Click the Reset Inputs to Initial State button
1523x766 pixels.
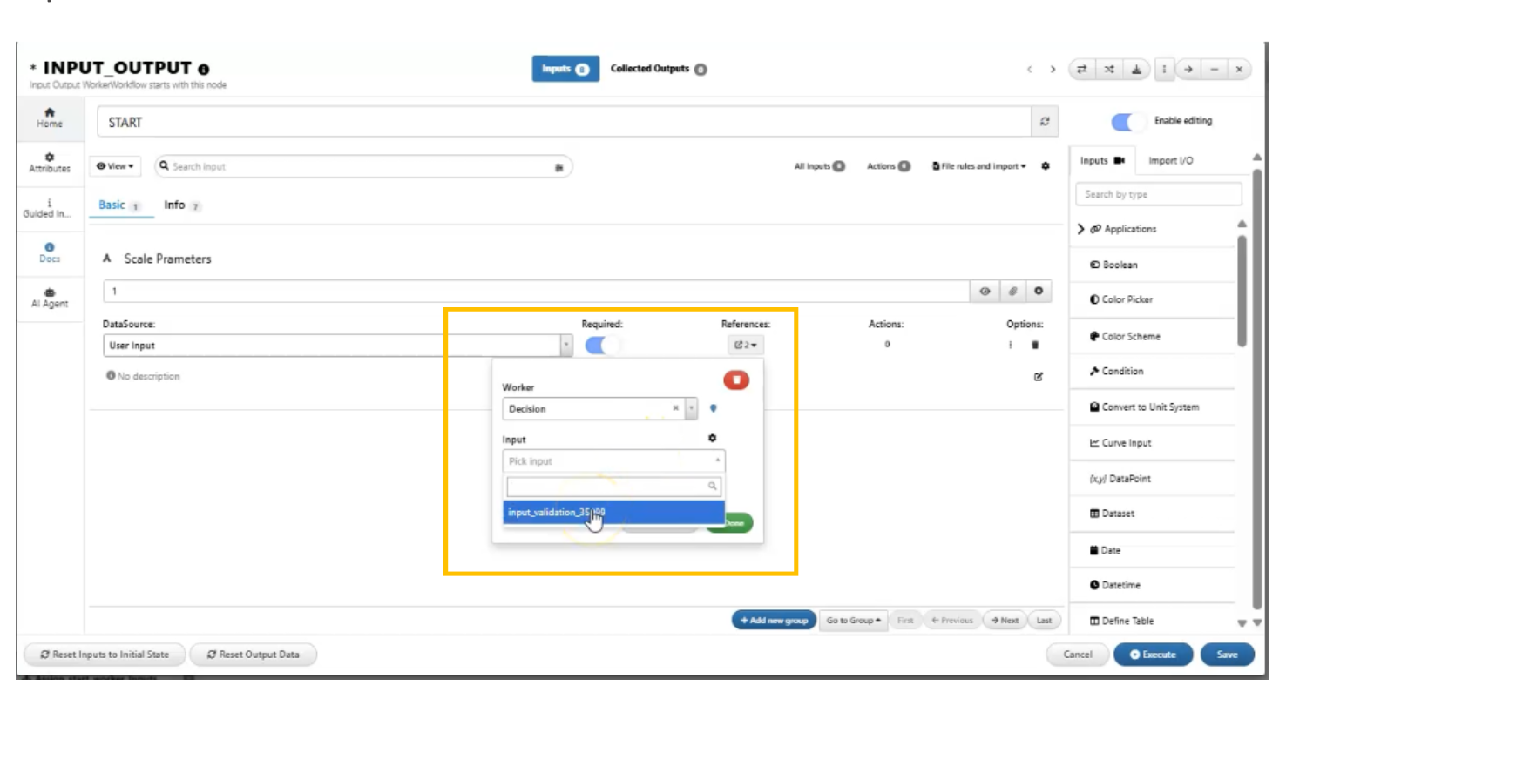coord(105,655)
